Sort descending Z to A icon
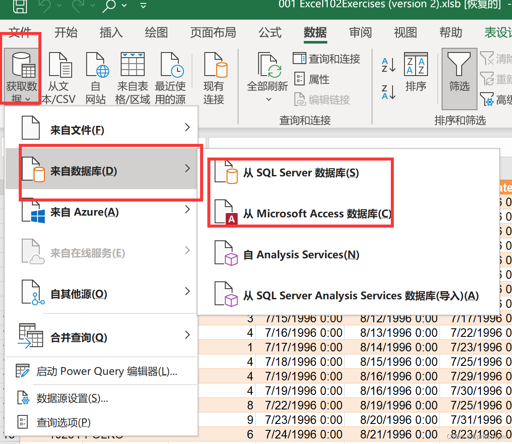 (388, 92)
